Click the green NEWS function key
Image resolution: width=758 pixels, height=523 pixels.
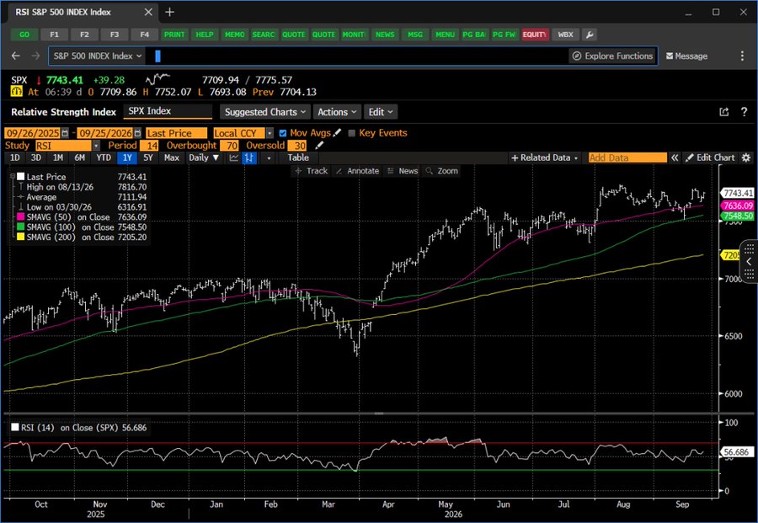[x=385, y=35]
